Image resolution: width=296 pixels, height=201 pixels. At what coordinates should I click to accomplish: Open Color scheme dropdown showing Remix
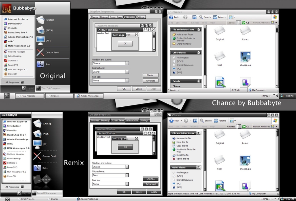pyautogui.click(x=127, y=175)
